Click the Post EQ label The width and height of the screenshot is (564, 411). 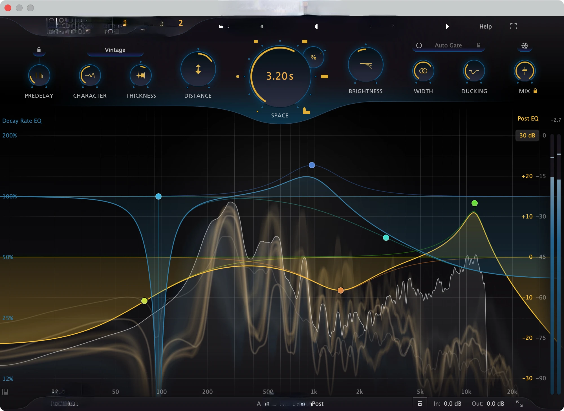click(528, 119)
